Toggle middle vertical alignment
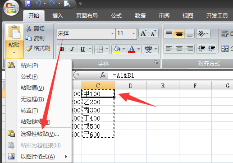The height and width of the screenshot is (163, 233). (179, 34)
